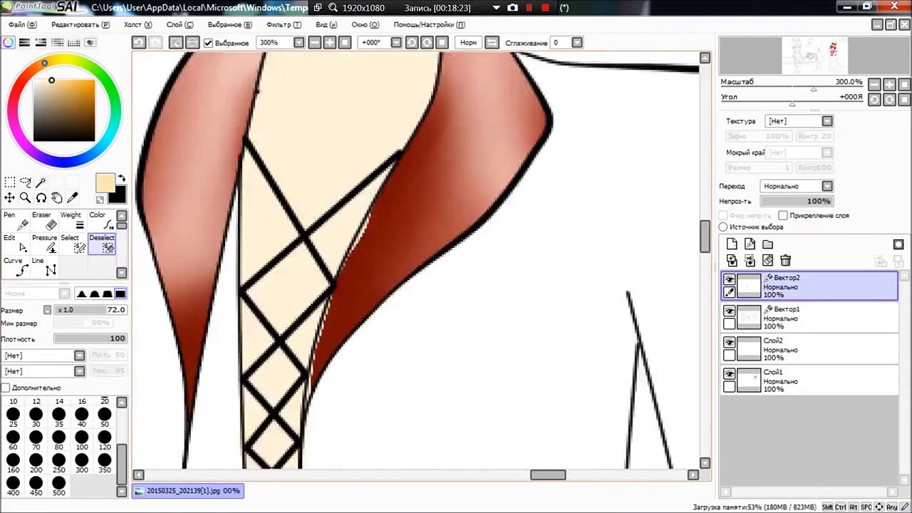This screenshot has height=513, width=912.
Task: Open the Фильтр menu
Action: (x=284, y=24)
